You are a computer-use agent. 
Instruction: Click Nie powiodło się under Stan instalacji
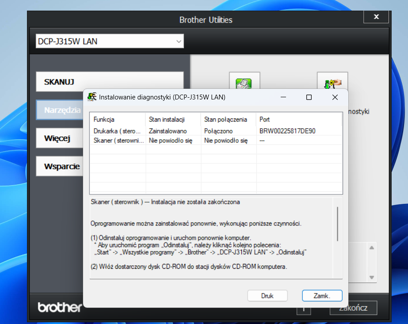[171, 141]
